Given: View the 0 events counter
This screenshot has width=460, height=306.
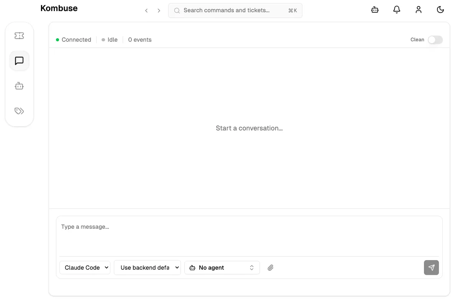Looking at the screenshot, I should pos(140,39).
